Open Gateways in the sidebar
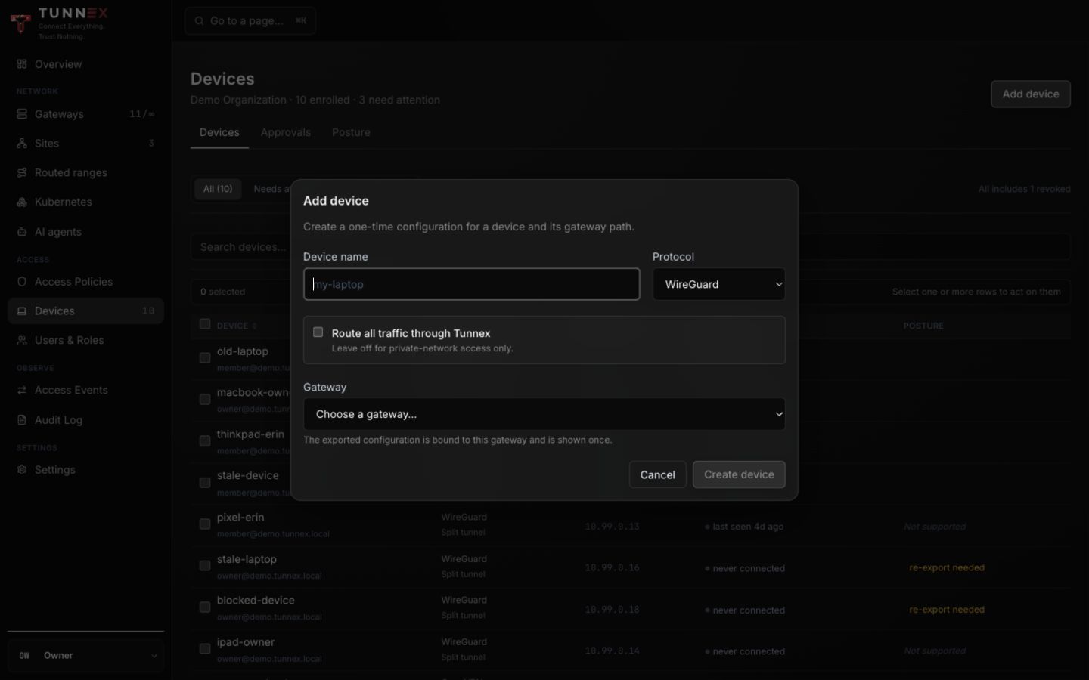Screen dimensions: 1089x680 click(85, 114)
